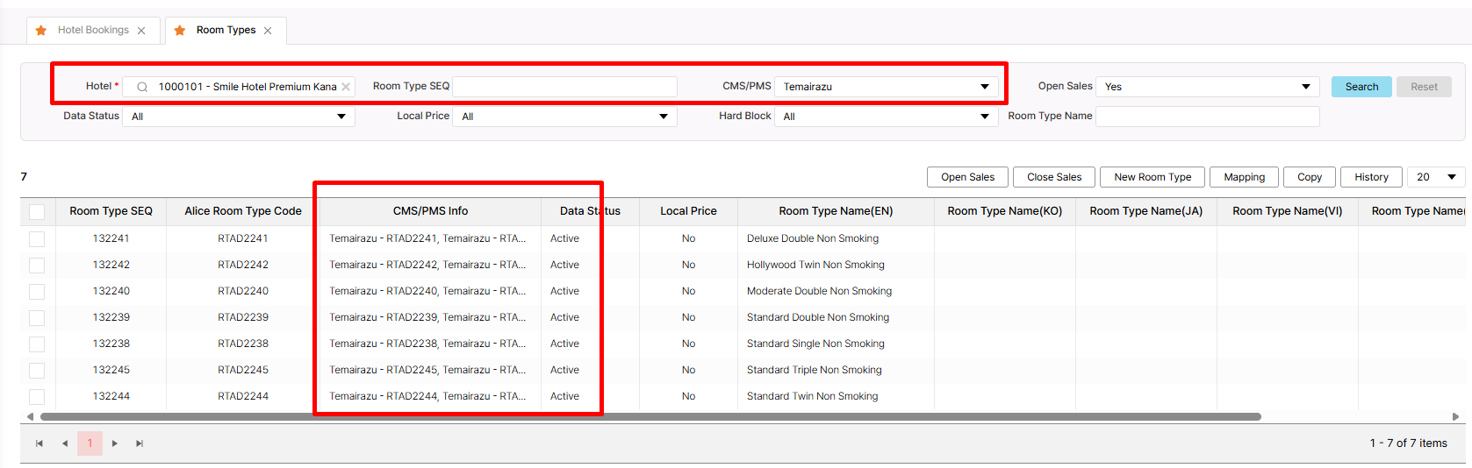This screenshot has height=468, width=1472.
Task: Click the Search button
Action: click(x=1361, y=87)
